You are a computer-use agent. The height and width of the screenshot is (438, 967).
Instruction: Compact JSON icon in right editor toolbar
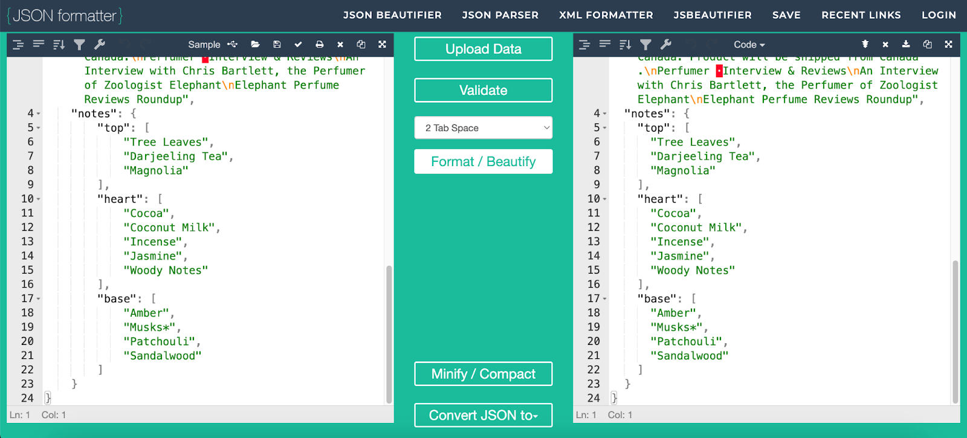point(605,44)
